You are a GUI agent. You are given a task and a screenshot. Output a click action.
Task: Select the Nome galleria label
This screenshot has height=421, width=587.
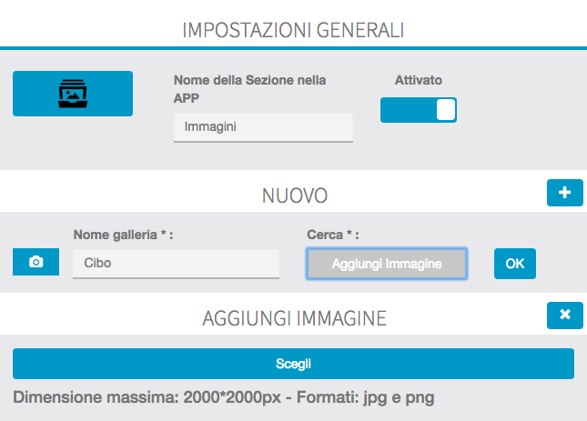coord(123,235)
